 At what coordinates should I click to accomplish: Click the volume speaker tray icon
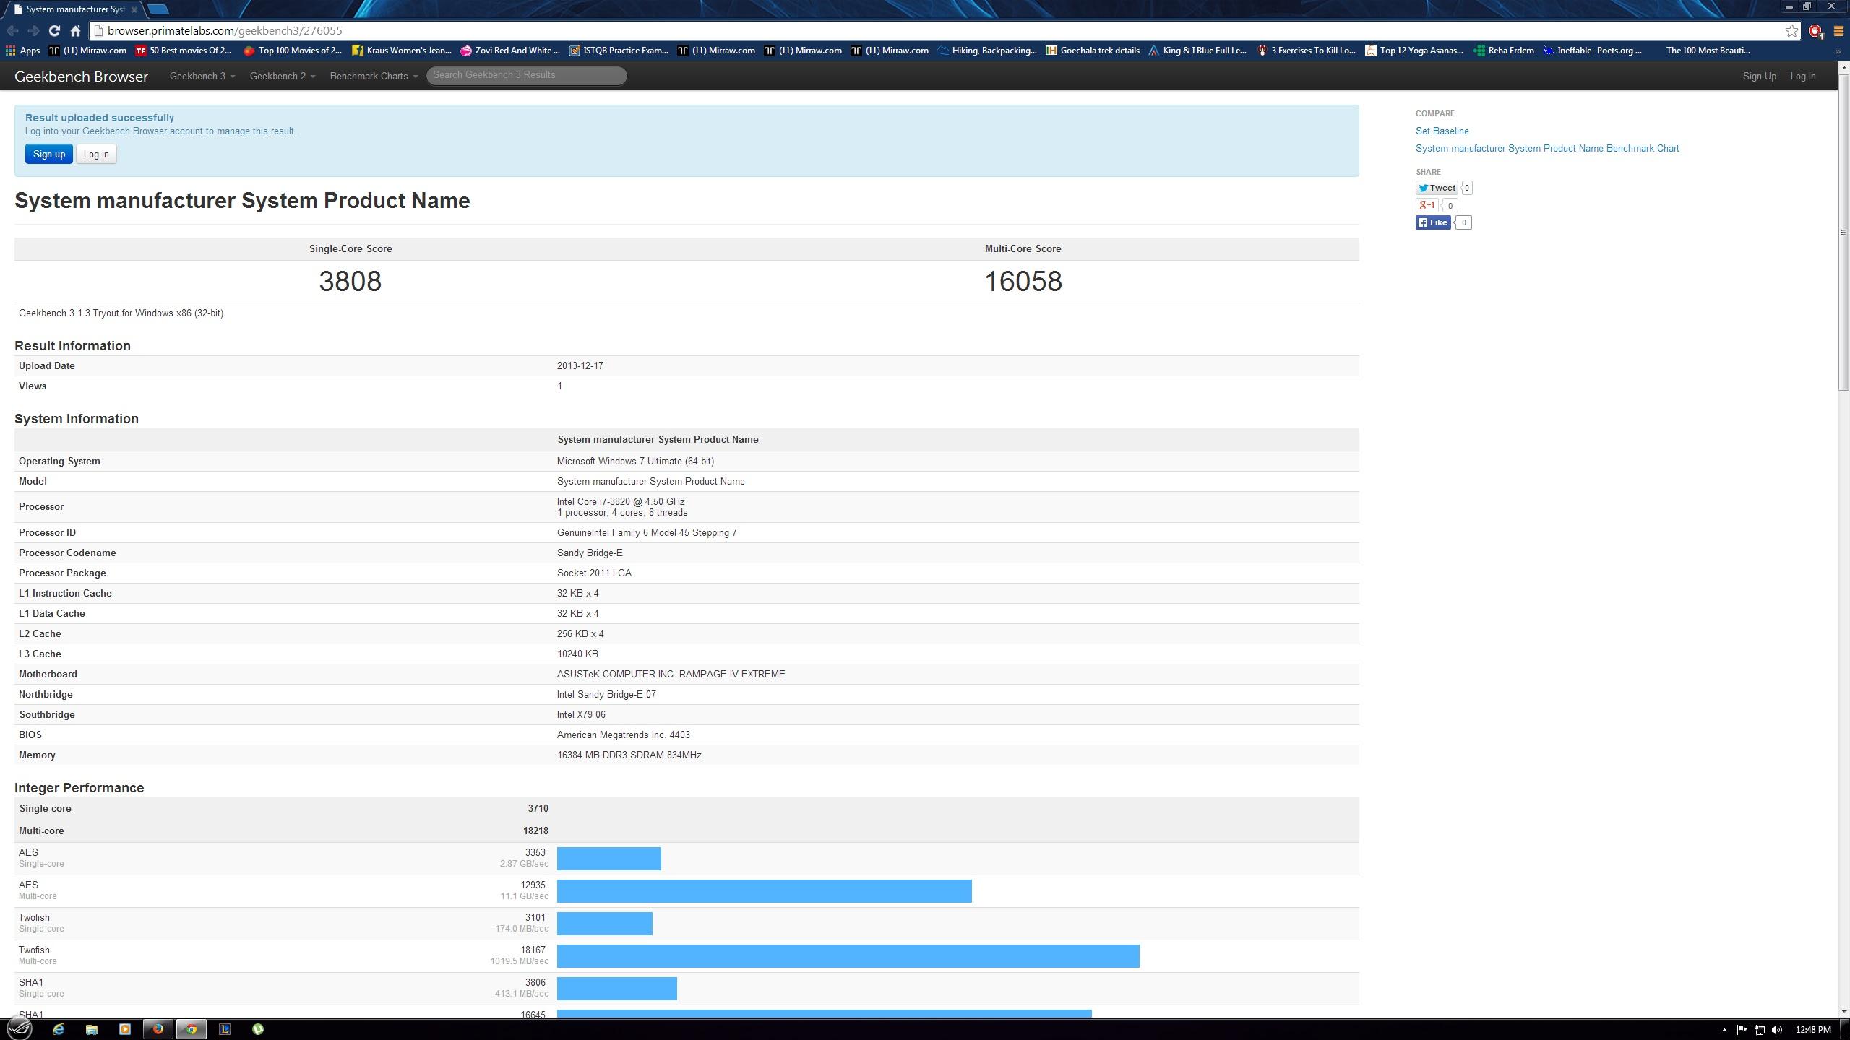click(1778, 1030)
